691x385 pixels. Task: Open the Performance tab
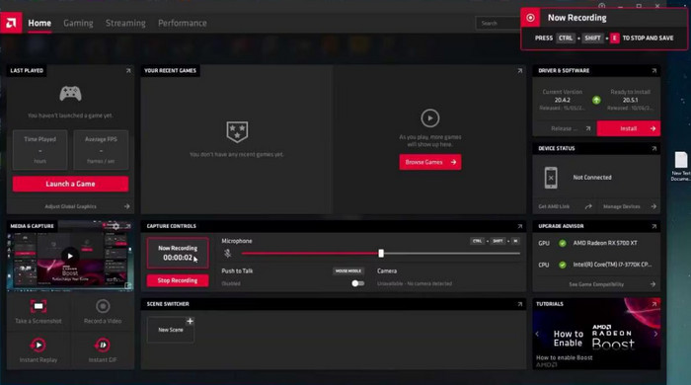click(x=183, y=23)
